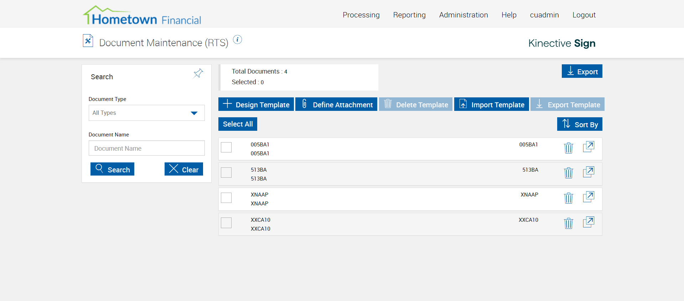684x301 pixels.
Task: Click trash icon for 513BA row
Action: 568,173
